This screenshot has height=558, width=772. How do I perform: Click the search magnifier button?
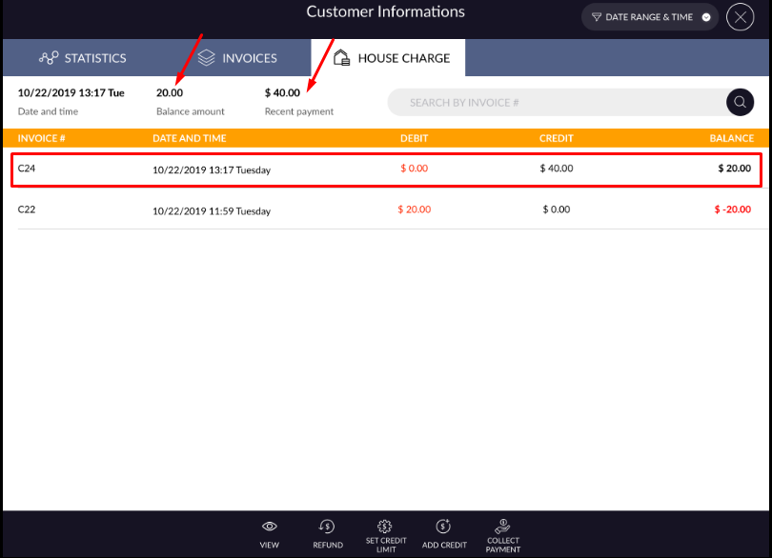click(x=740, y=103)
